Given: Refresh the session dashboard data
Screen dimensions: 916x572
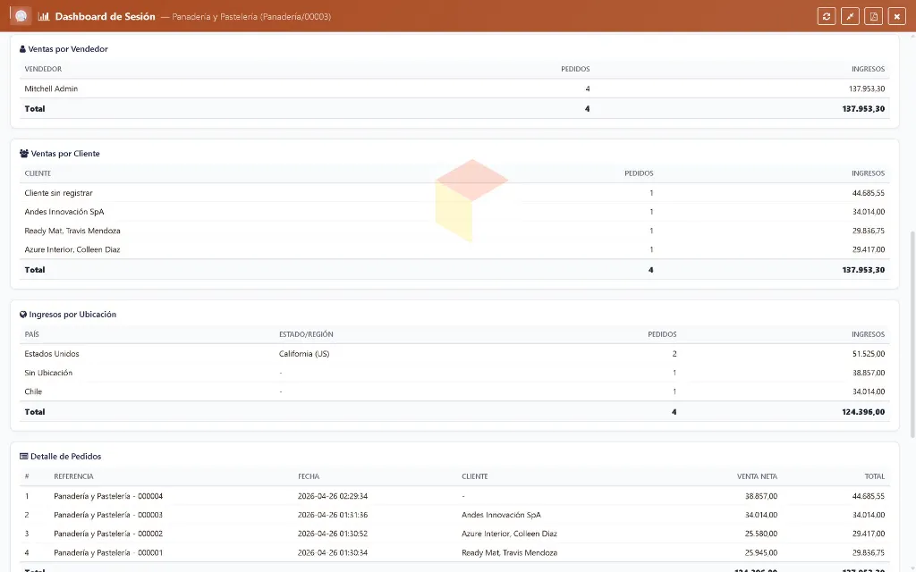Looking at the screenshot, I should tap(826, 16).
